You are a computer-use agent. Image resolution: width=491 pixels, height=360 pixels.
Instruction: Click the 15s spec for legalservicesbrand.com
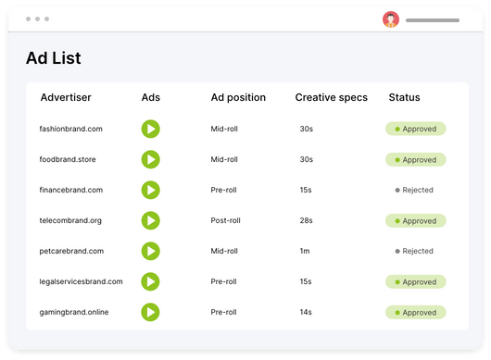[306, 281]
